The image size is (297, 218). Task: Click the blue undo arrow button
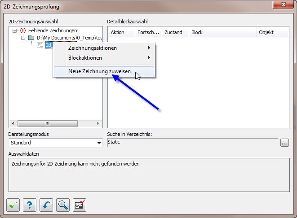click(46, 205)
